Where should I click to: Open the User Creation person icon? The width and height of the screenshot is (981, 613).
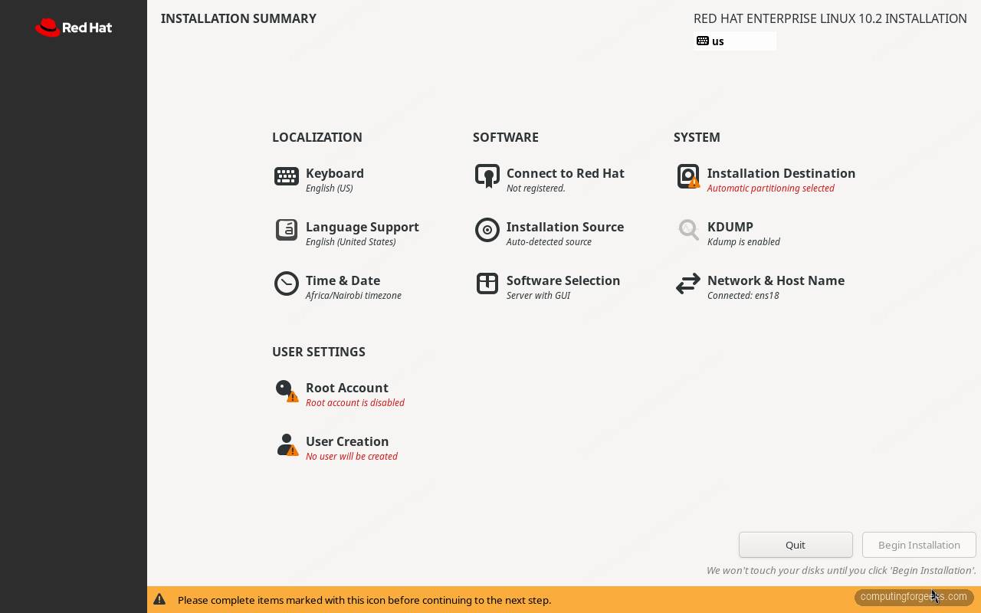tap(287, 444)
